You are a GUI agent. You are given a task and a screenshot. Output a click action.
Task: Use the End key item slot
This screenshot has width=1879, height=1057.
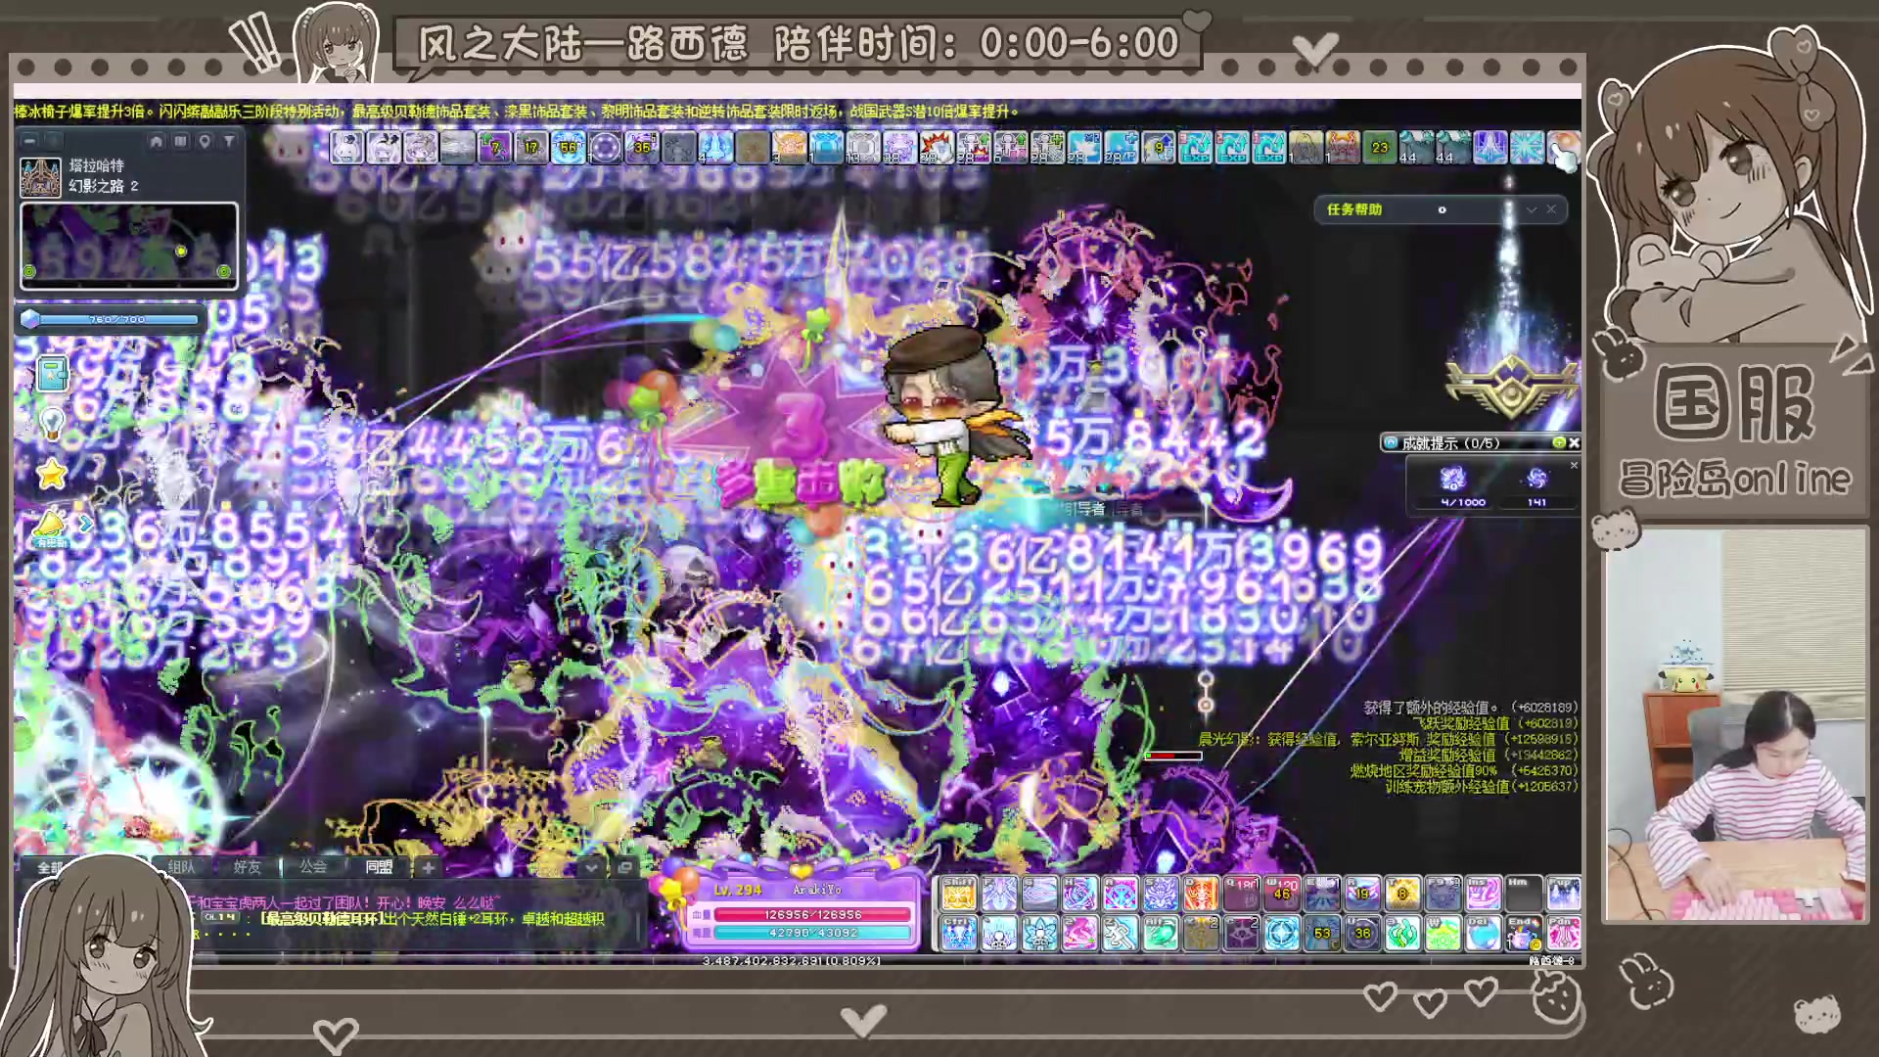click(x=1524, y=933)
